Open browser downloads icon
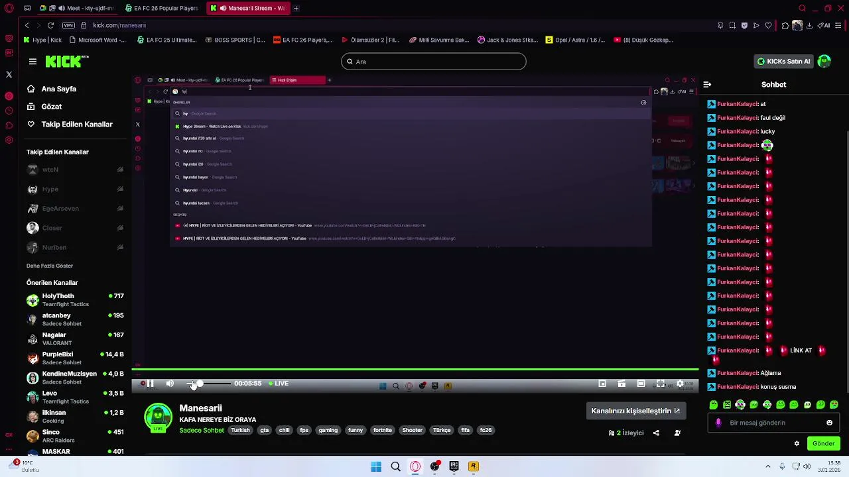Viewport: 849px width, 477px height. coord(809,25)
